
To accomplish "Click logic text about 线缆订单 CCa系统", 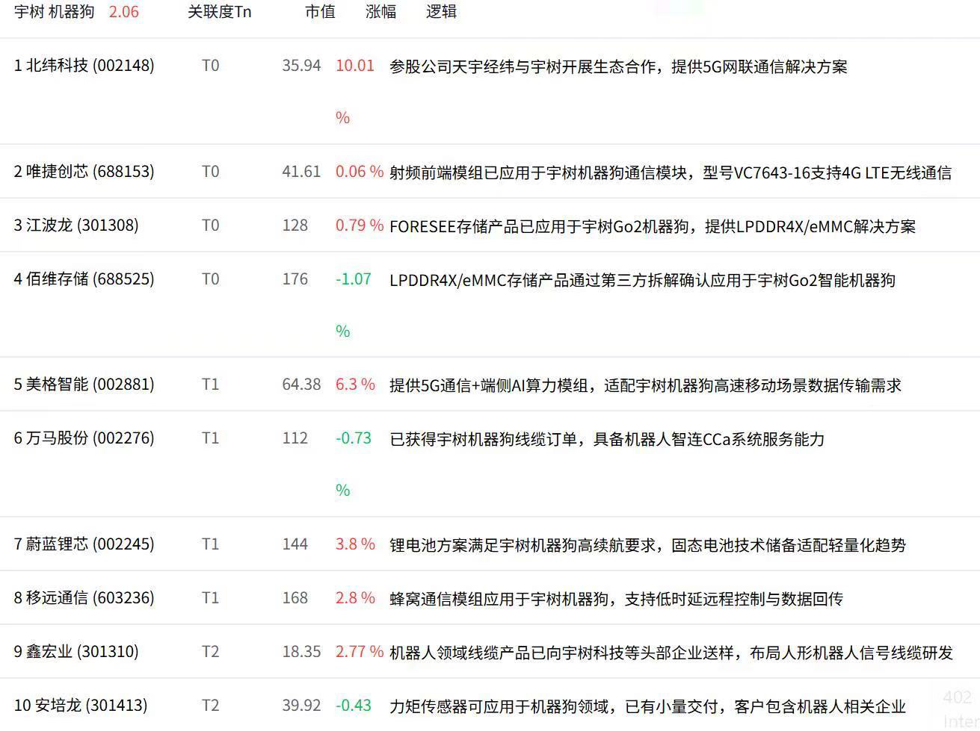I will point(607,439).
